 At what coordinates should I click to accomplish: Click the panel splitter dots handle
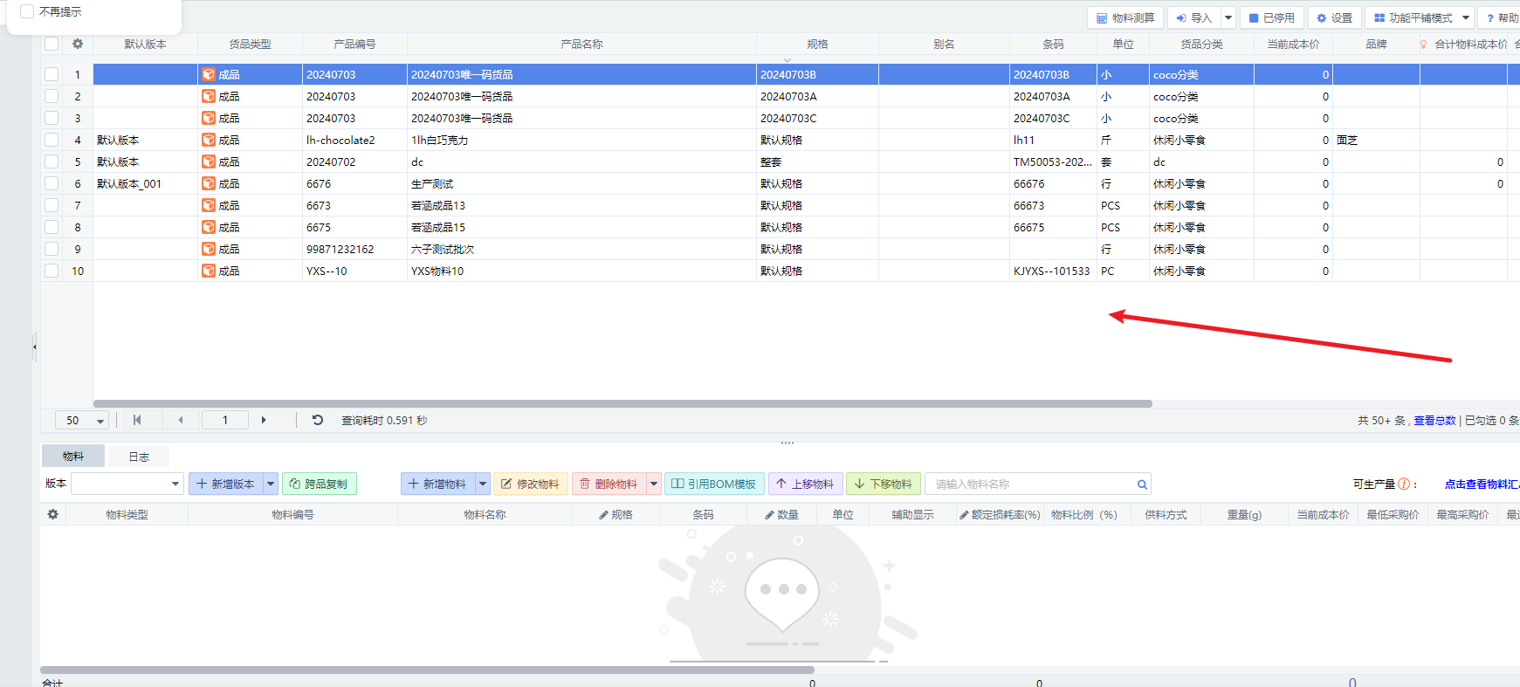(x=788, y=443)
